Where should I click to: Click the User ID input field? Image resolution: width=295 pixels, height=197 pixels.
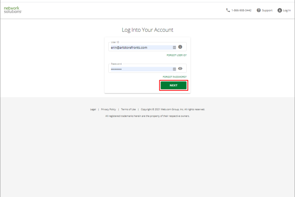tap(147, 47)
